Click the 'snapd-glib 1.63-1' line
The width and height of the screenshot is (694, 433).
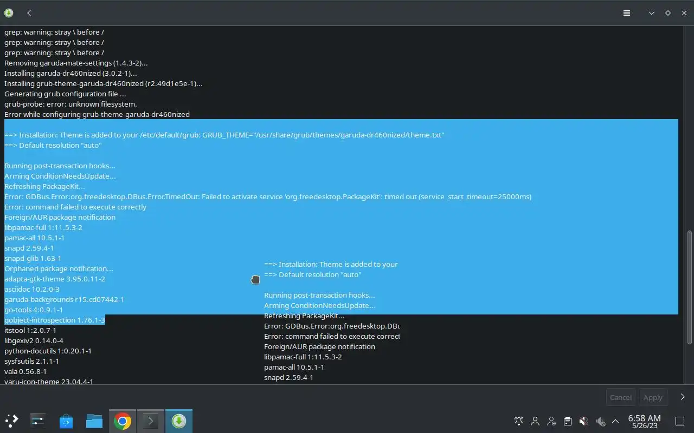click(33, 258)
